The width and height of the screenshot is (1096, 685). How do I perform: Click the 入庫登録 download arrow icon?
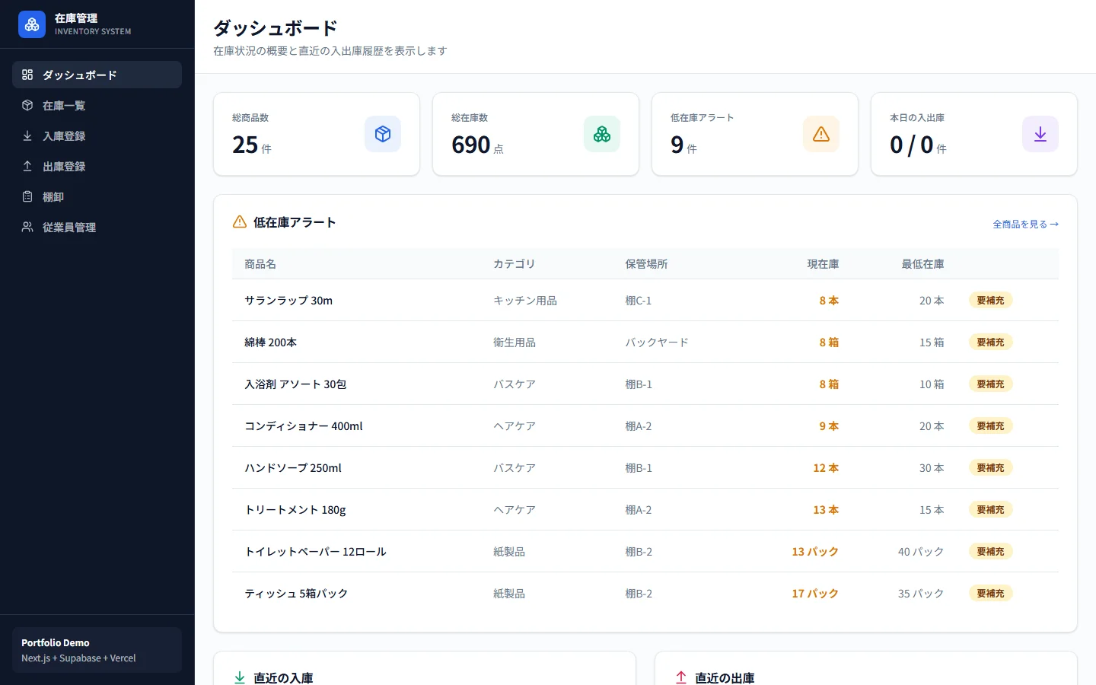coord(27,135)
